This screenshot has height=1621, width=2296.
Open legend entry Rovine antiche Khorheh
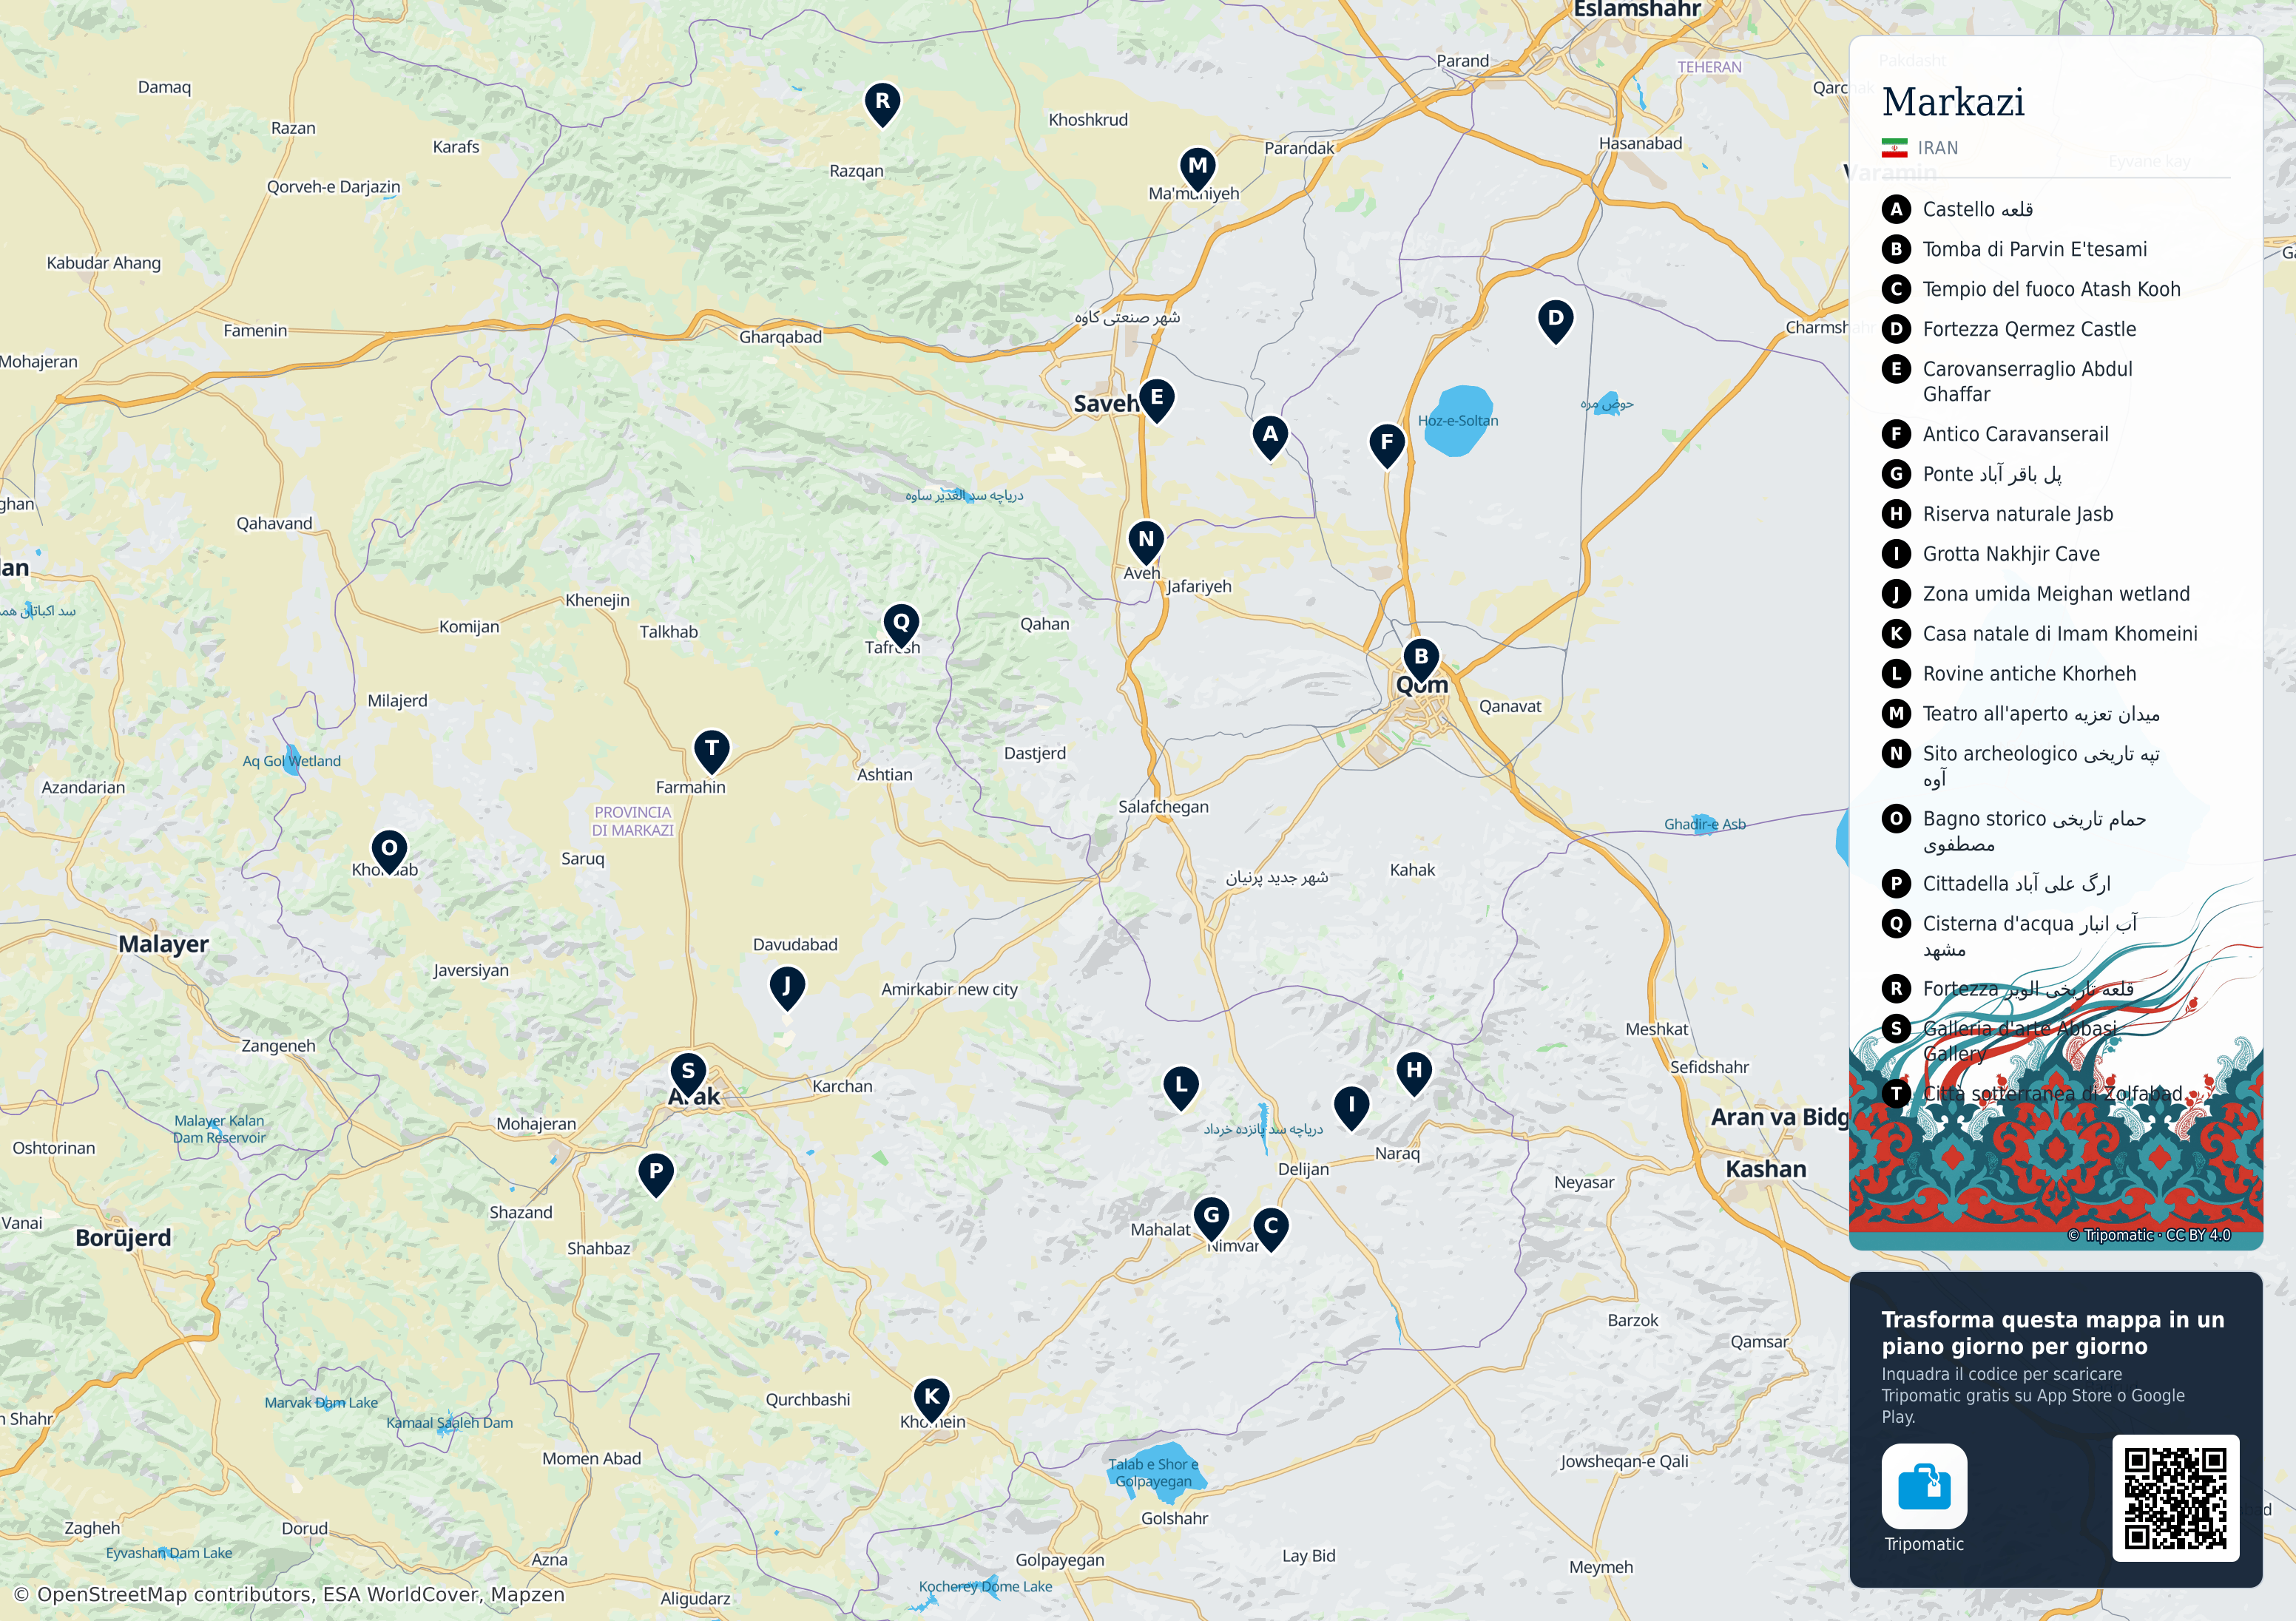click(2029, 674)
